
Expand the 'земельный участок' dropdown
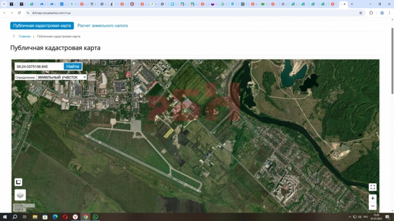click(61, 77)
